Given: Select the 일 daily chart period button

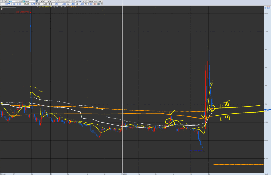Looking at the screenshot, I should [37, 1].
